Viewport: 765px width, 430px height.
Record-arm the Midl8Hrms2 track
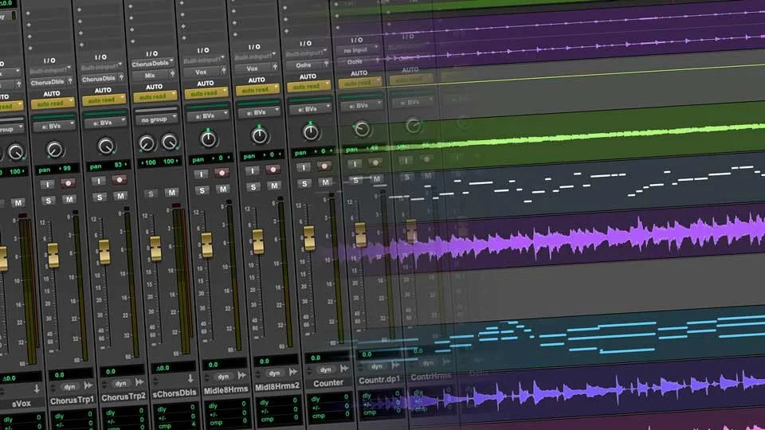[x=273, y=169]
